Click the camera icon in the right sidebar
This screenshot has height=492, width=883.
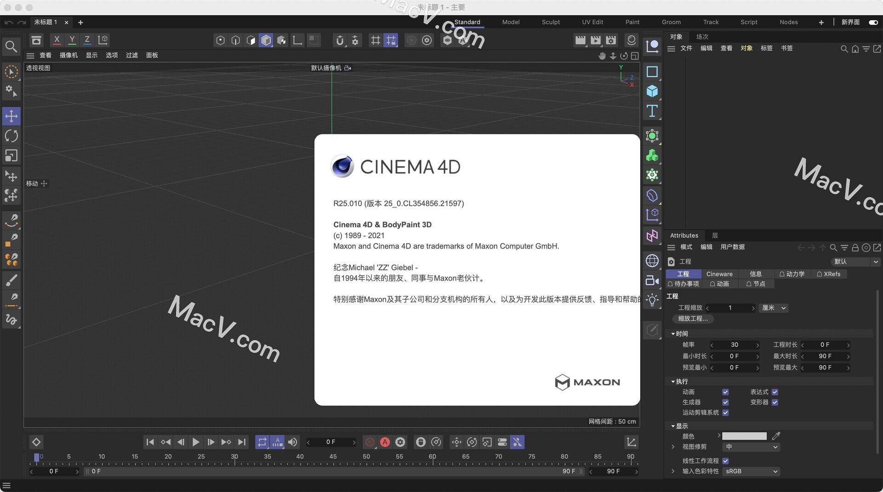tap(652, 281)
